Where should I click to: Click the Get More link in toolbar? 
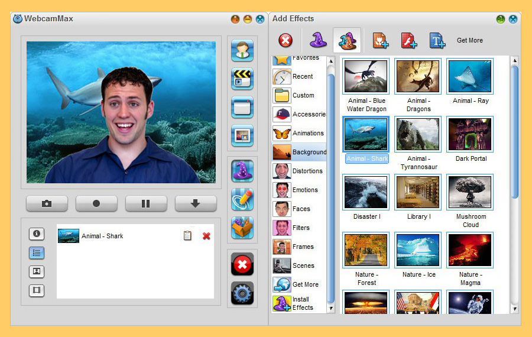[x=470, y=40]
